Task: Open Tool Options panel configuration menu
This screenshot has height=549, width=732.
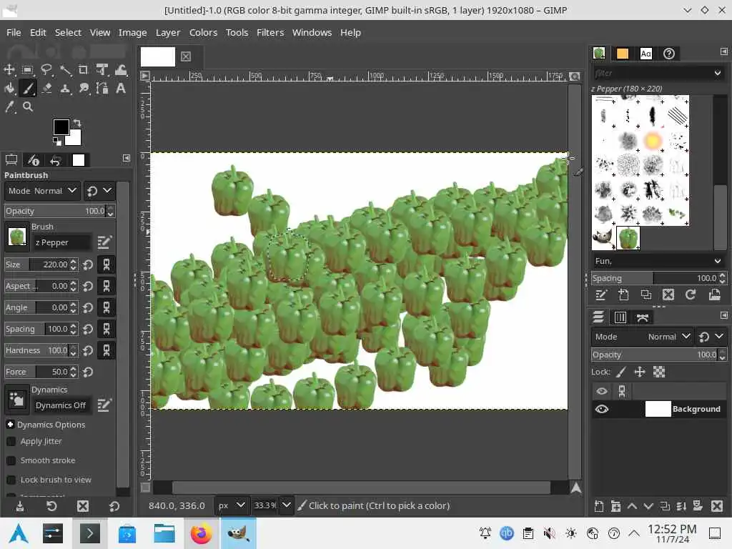Action: [127, 158]
